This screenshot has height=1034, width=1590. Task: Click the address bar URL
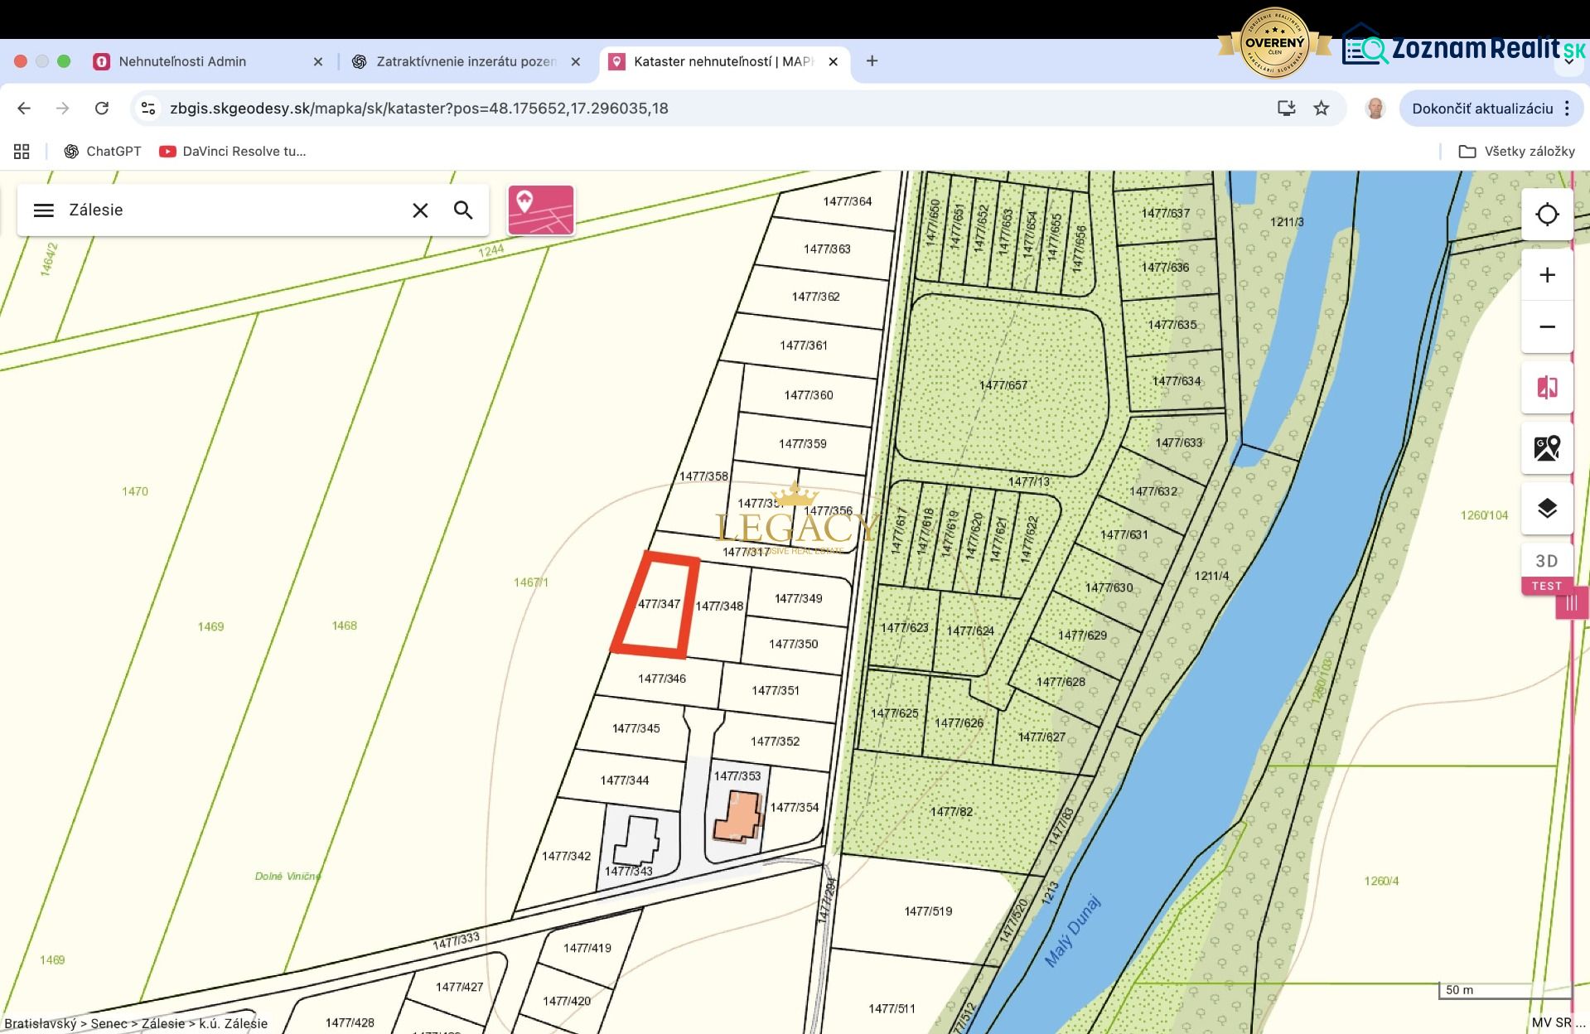pos(418,109)
